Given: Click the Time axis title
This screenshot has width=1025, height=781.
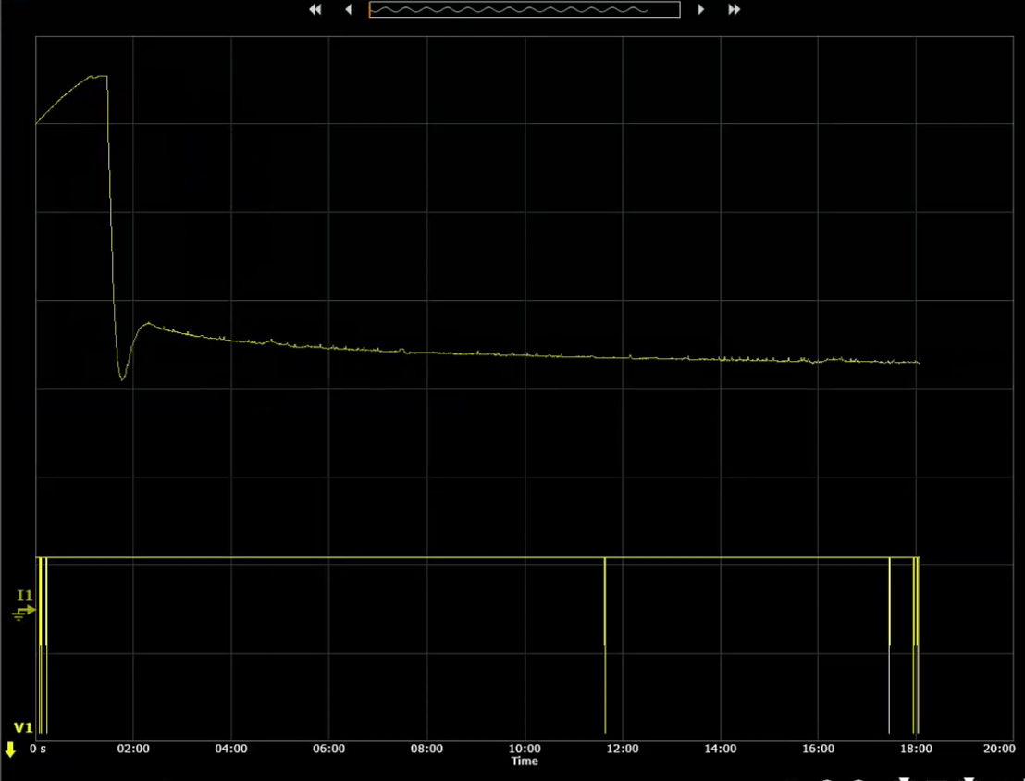Looking at the screenshot, I should click(x=525, y=762).
